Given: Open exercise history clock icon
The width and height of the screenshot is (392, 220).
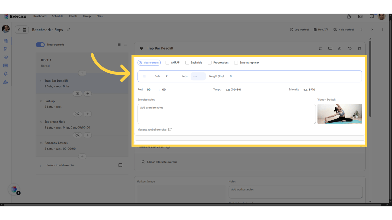Looking at the screenshot, I should [350, 48].
